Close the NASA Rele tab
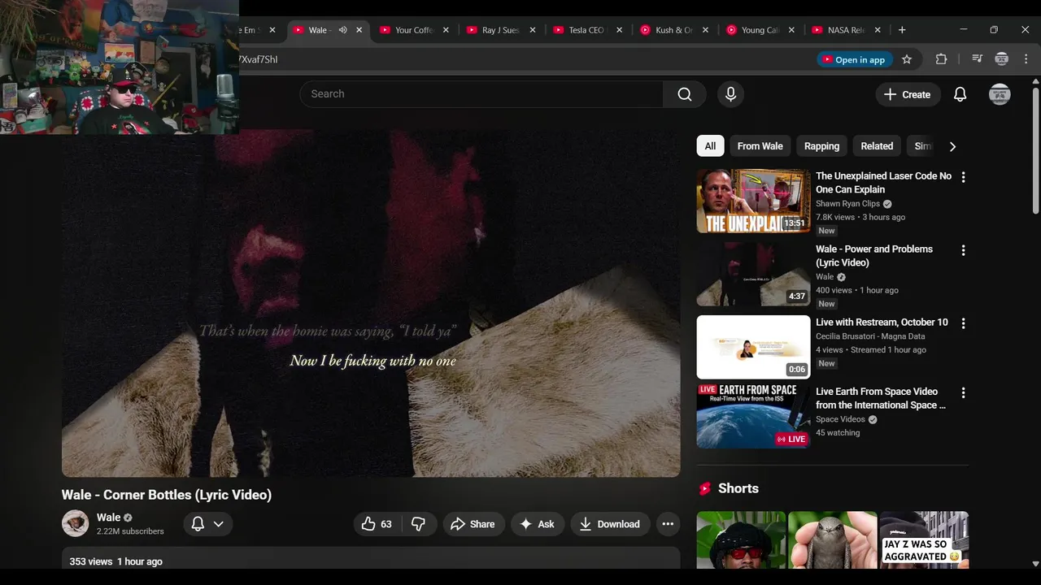Screen dimensions: 1041x585 [878, 30]
